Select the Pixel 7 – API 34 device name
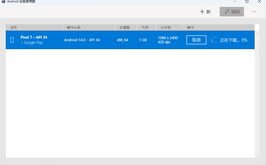266x165 pixels. click(x=34, y=37)
